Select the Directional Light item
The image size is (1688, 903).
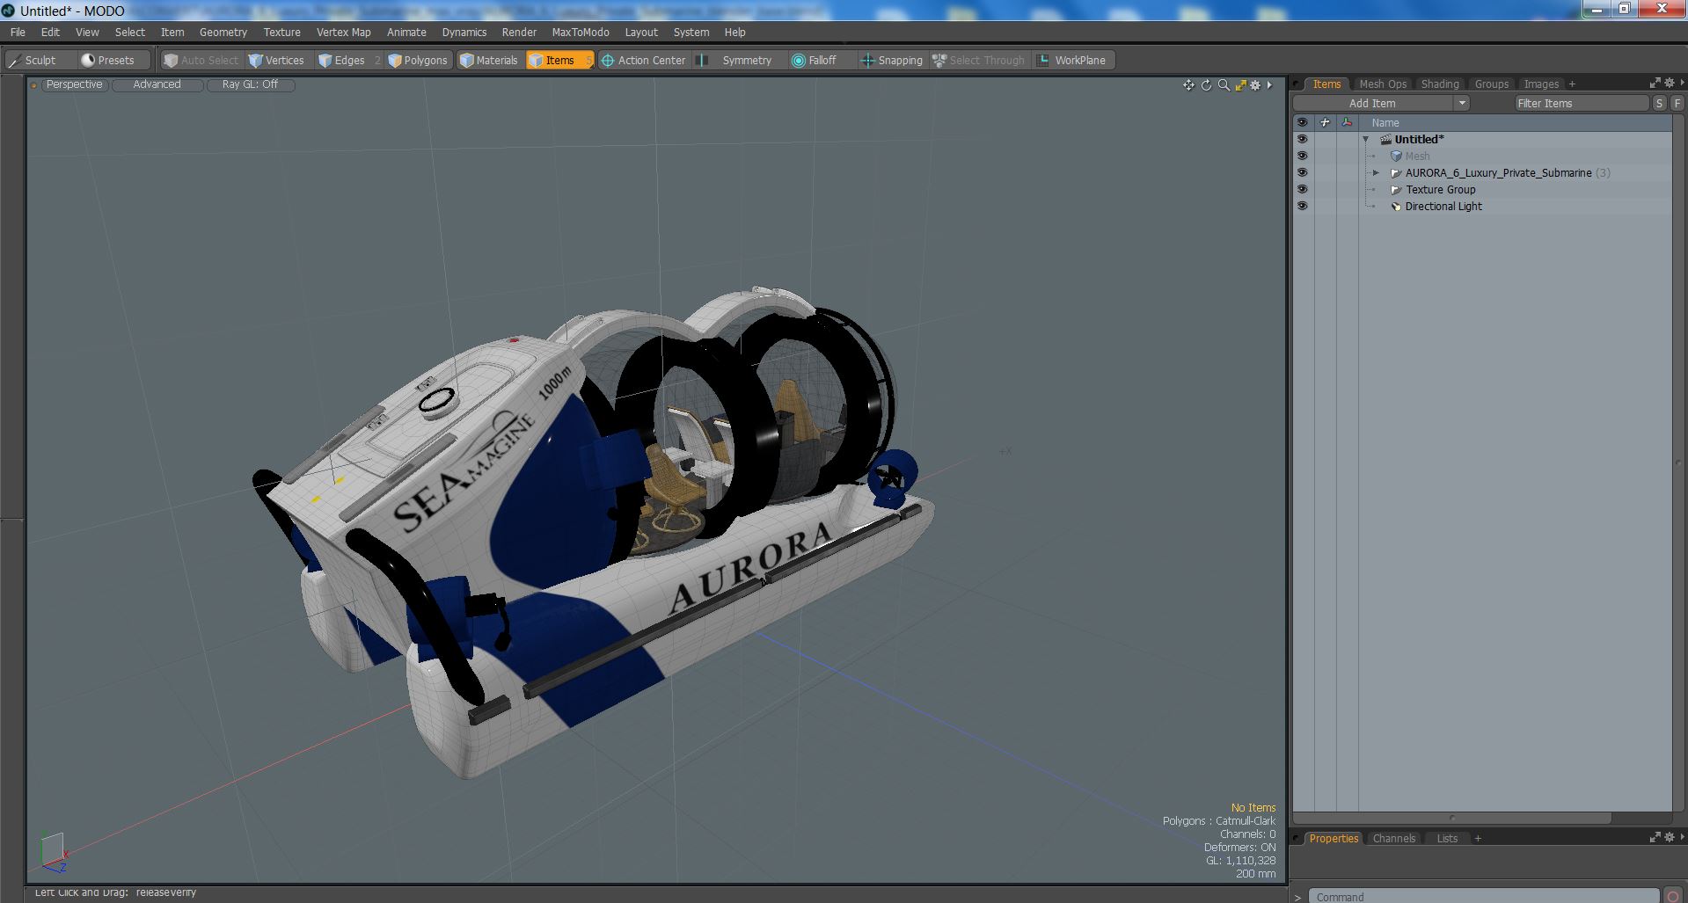[x=1443, y=206]
